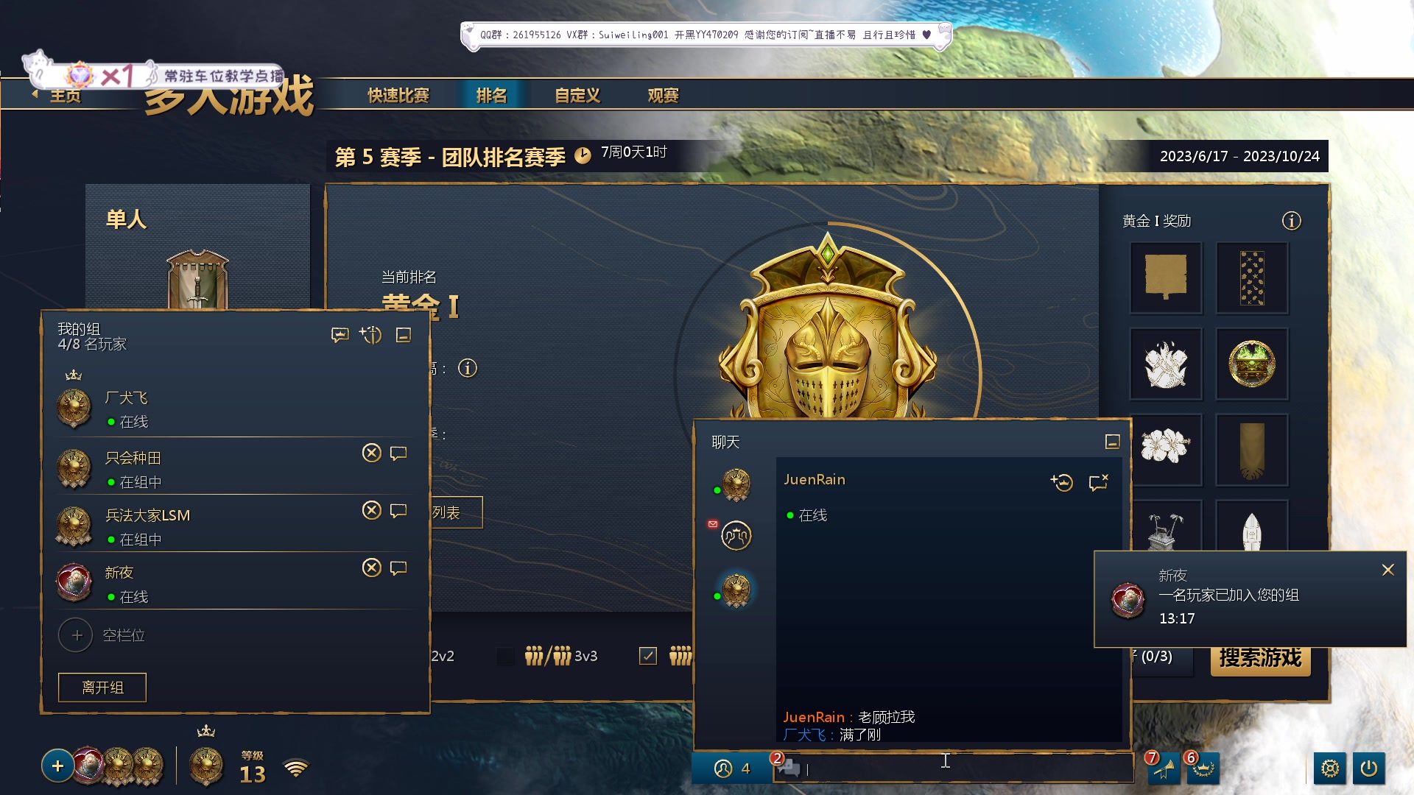Add a player to the 空栏位 slot
Viewport: 1414px width, 795px height.
tap(76, 635)
